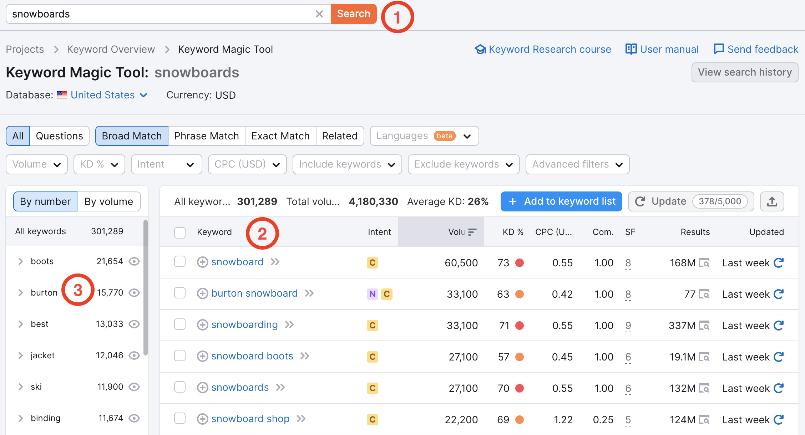
Task: Check the snowboards keyword row checkbox
Action: click(180, 387)
